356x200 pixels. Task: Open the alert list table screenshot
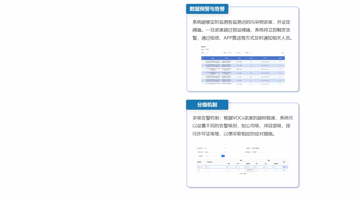(243, 66)
